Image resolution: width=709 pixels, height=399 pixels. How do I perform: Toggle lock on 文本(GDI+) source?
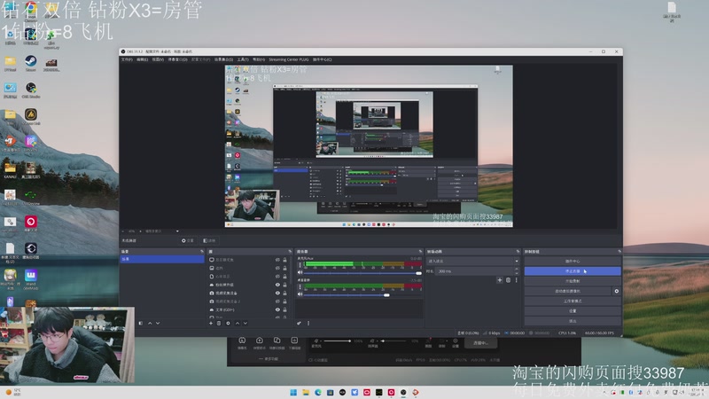pyautogui.click(x=284, y=309)
